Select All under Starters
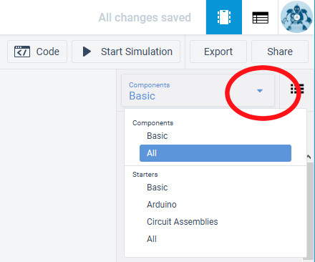The width and height of the screenshot is (315, 262). [x=152, y=239]
